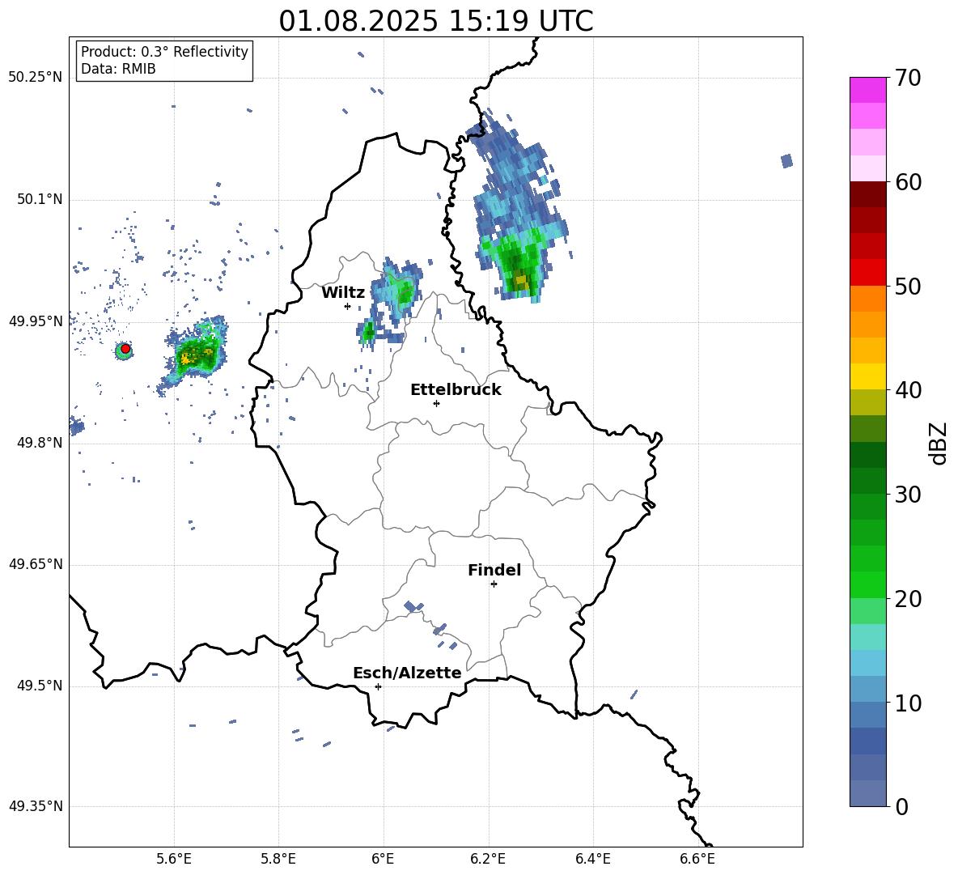The width and height of the screenshot is (958, 875).
Task: Click the cross marker at Esch/Alzette
Action: (378, 686)
